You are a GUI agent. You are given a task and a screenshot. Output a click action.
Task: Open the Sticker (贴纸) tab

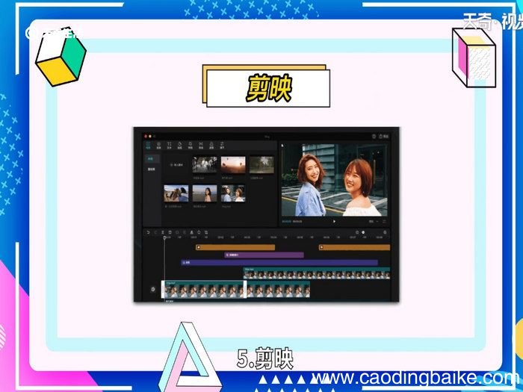click(180, 145)
